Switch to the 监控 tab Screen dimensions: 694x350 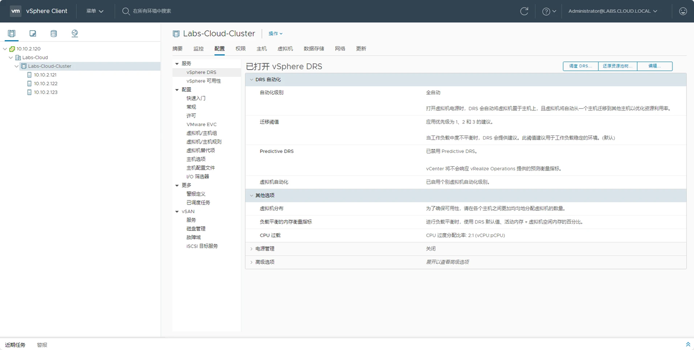[x=199, y=49]
